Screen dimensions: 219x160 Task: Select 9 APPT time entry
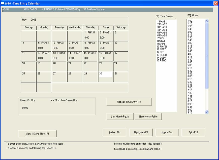(161, 44)
